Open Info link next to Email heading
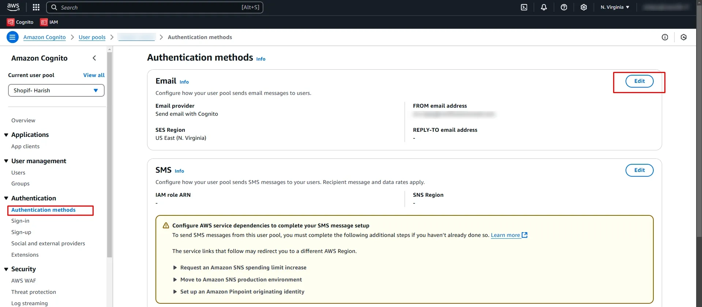702x307 pixels. [184, 82]
